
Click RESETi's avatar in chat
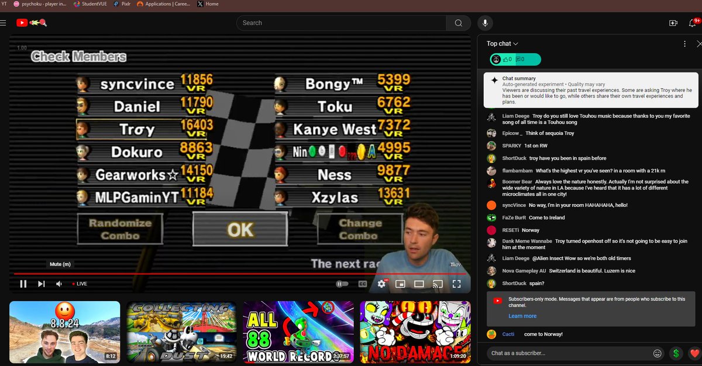(491, 230)
